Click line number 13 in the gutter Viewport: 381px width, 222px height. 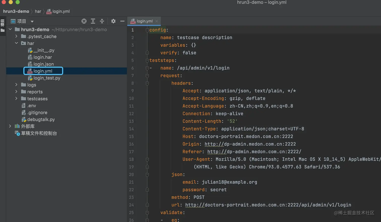click(131, 121)
